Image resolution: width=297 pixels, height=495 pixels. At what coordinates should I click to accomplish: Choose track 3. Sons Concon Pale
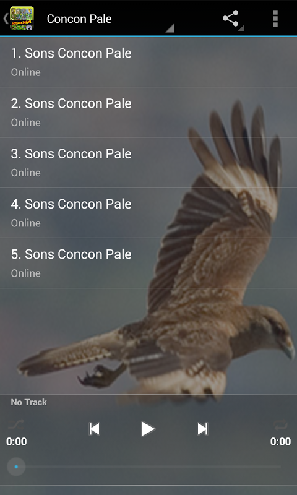(148, 162)
